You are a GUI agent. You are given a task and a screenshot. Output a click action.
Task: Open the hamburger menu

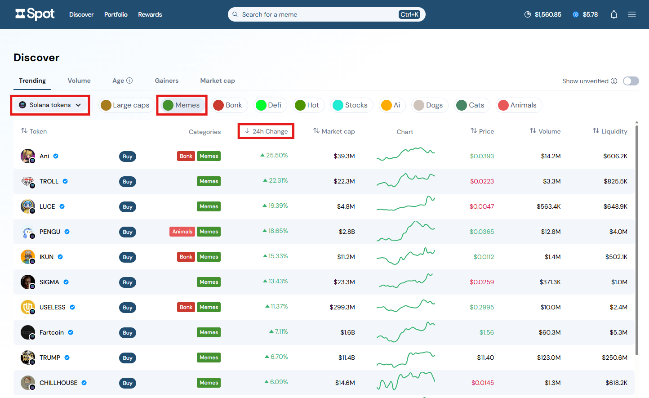(x=632, y=14)
